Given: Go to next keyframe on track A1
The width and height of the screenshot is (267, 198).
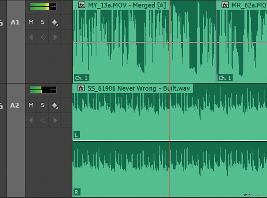Looking at the screenshot, I should (55, 37).
